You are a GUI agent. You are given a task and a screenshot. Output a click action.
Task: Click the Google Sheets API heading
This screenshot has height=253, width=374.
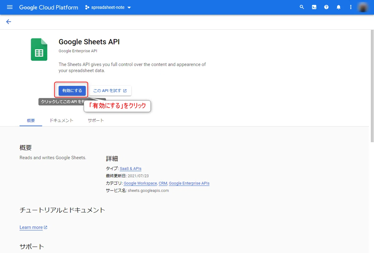89,42
